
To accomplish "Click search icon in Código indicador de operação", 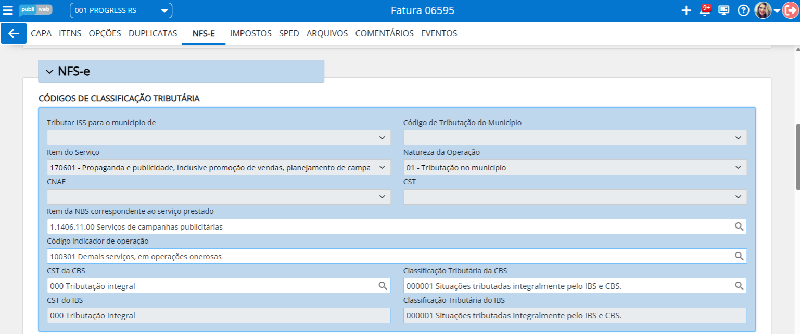I will click(x=739, y=256).
